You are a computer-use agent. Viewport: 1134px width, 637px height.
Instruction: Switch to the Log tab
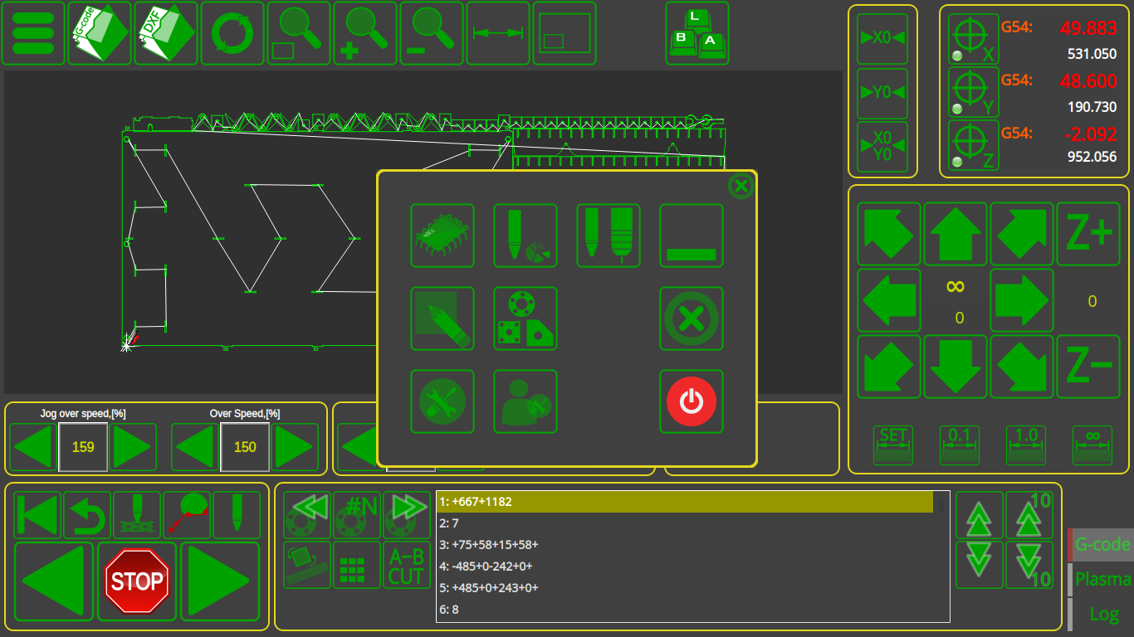[1103, 614]
